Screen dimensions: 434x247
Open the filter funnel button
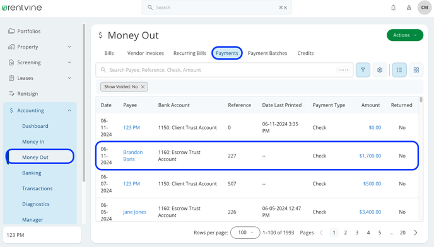pyautogui.click(x=363, y=70)
